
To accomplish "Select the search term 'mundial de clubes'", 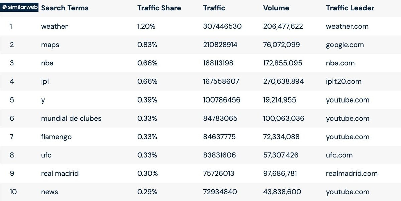I will point(71,118).
